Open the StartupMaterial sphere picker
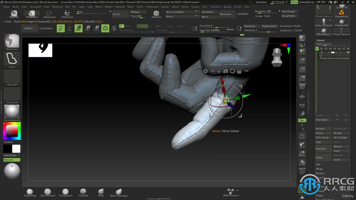The image size is (356, 200). click(x=12, y=113)
